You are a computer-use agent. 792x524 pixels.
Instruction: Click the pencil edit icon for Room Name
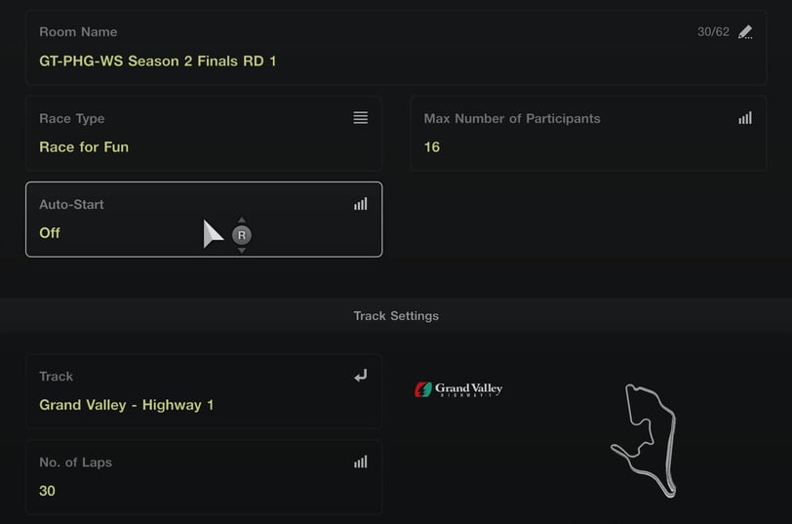pos(745,32)
